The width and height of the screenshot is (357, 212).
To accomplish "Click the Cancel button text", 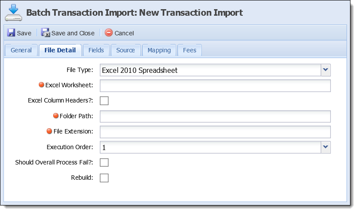I will (124, 33).
